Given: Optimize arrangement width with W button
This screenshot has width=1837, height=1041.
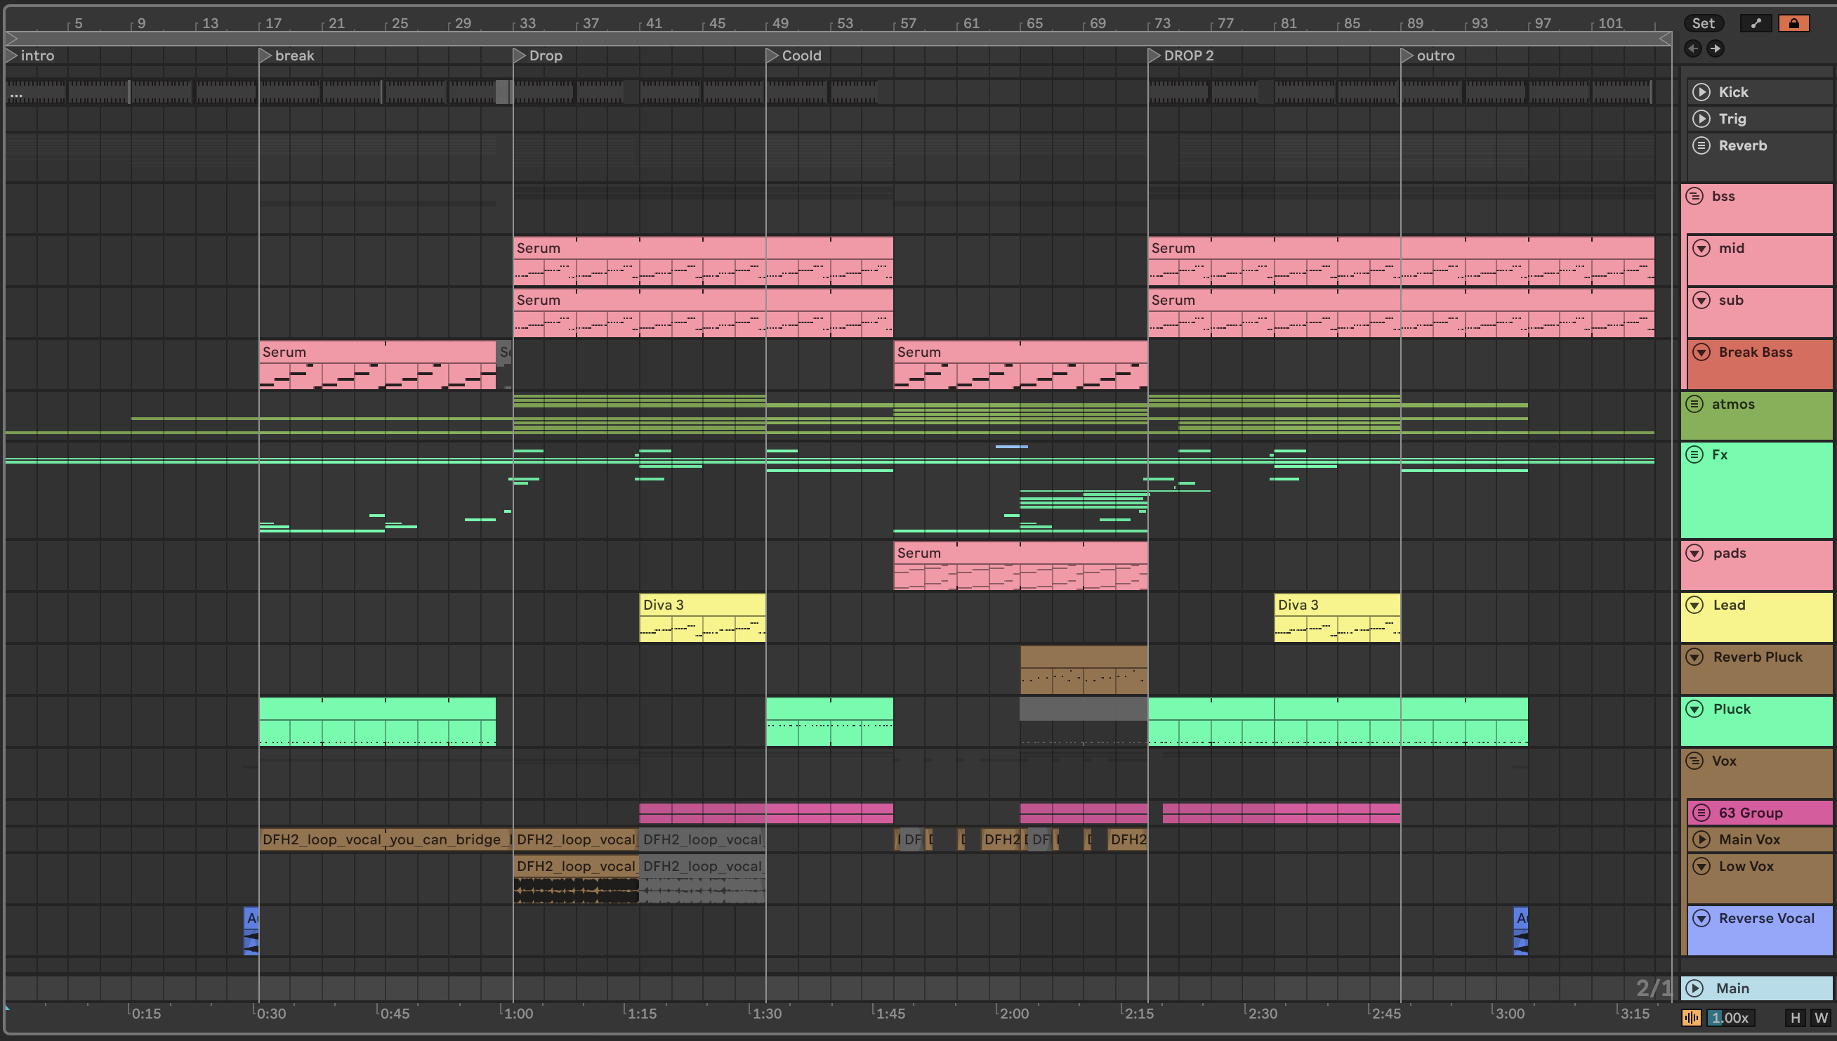Looking at the screenshot, I should pyautogui.click(x=1821, y=1017).
